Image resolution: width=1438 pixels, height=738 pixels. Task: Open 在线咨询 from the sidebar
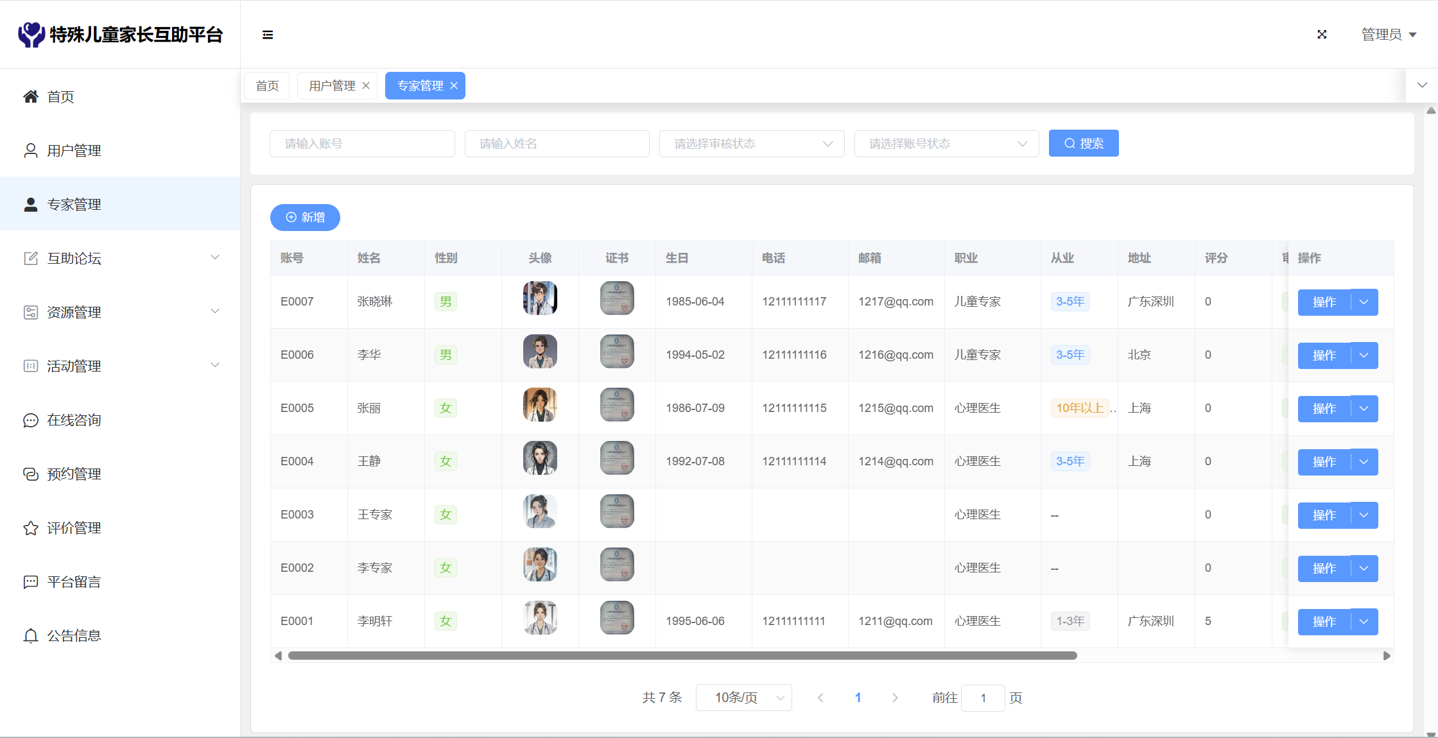click(x=74, y=420)
